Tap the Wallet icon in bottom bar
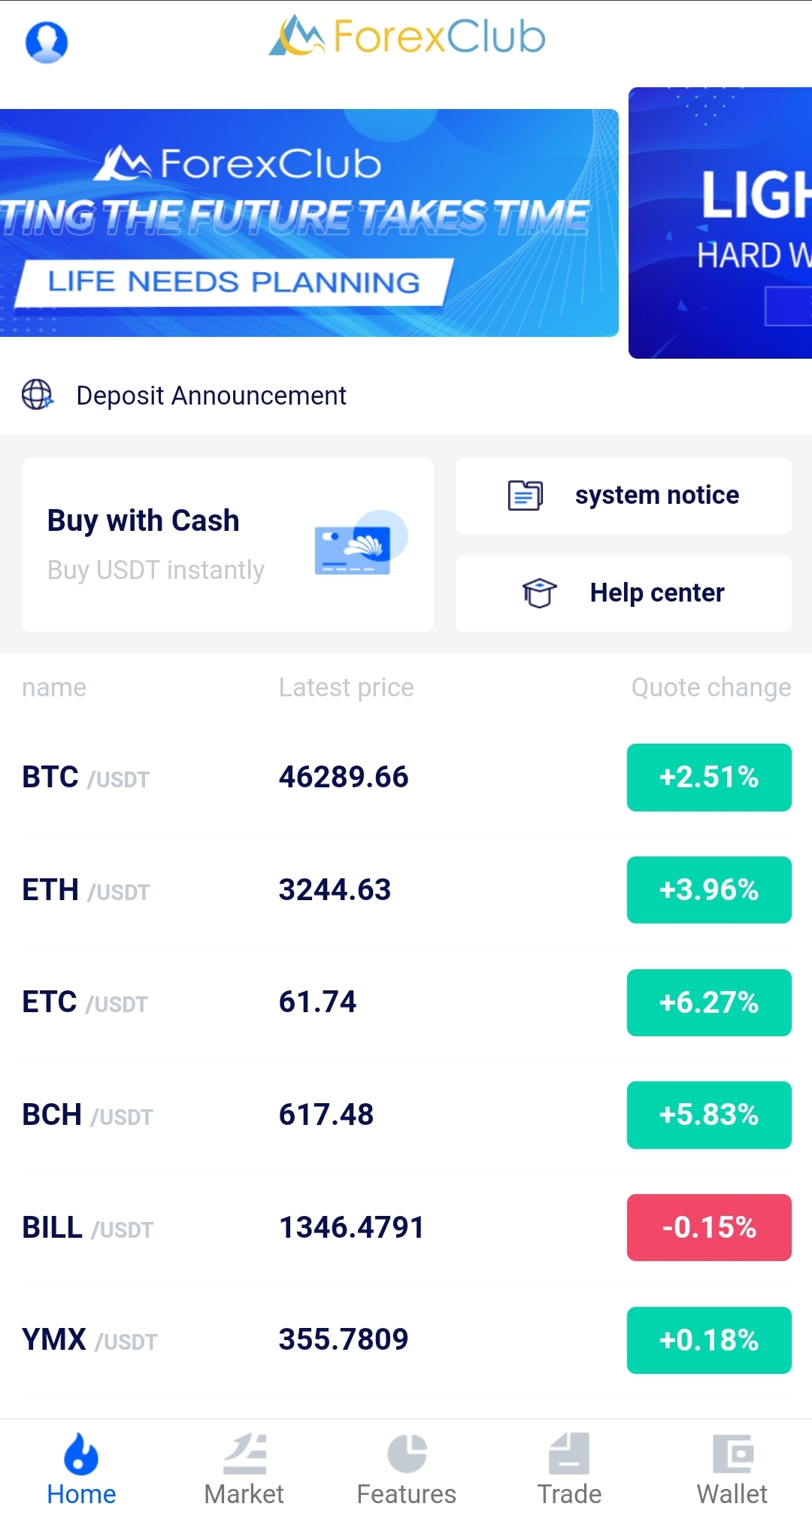The image size is (812, 1528). coord(733,1453)
